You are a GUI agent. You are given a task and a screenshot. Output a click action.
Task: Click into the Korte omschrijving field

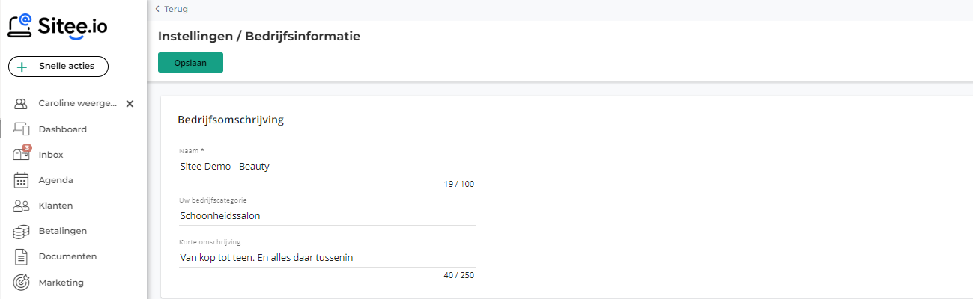click(327, 258)
